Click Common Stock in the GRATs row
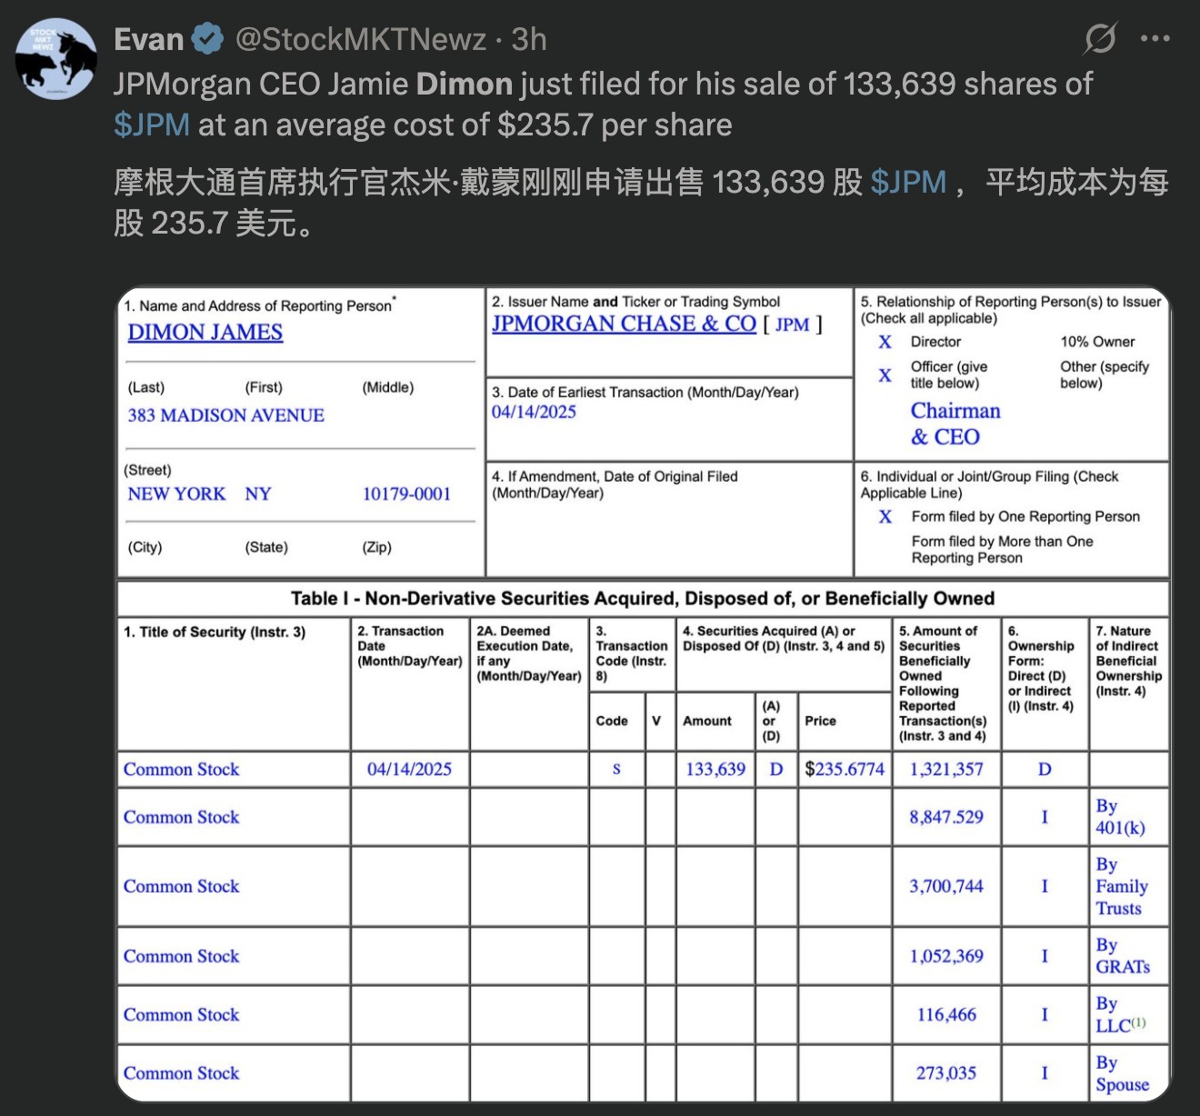The image size is (1200, 1116). pos(181,956)
